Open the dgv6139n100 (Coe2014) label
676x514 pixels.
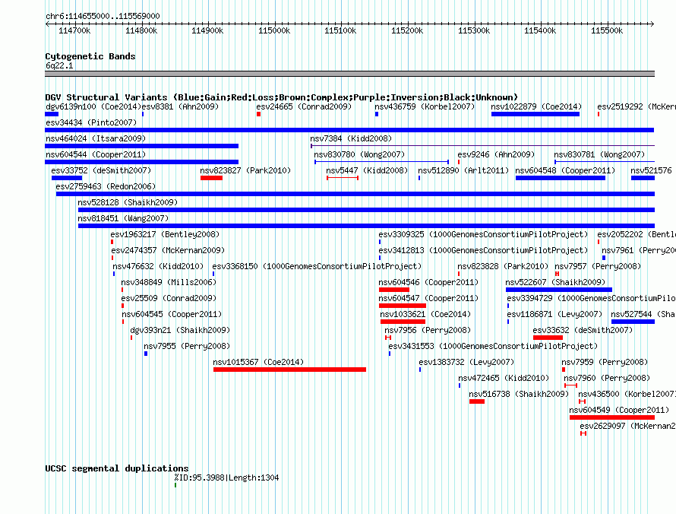coord(93,106)
